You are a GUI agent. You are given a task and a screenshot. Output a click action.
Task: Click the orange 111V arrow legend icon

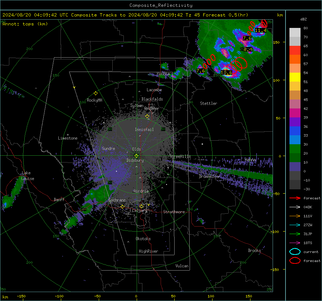[x=295, y=216]
